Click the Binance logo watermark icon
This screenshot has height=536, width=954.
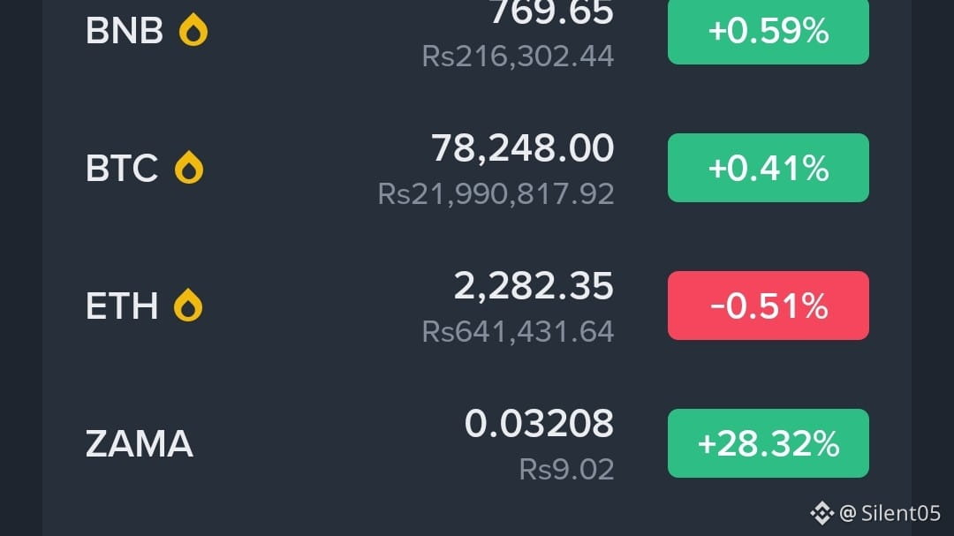pos(821,513)
